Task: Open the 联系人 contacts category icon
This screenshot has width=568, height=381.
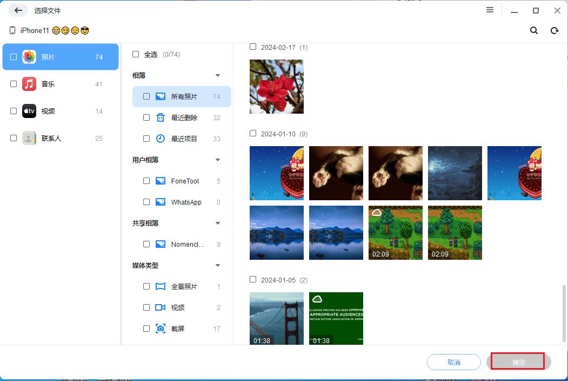Action: (29, 137)
